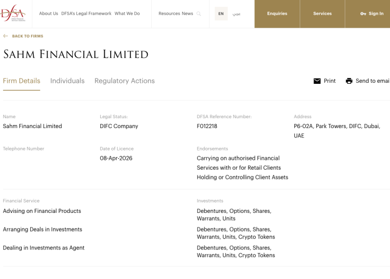Open the About Us menu

point(48,14)
